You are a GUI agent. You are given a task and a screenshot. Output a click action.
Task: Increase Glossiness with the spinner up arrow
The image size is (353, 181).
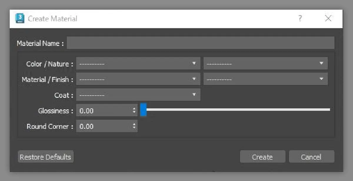click(x=134, y=109)
